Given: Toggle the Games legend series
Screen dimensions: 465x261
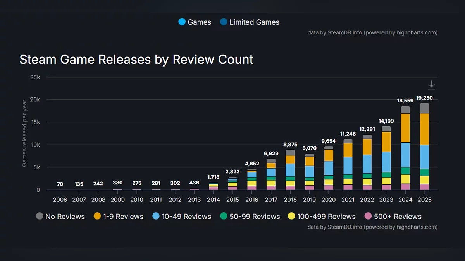Looking at the screenshot, I should click(x=195, y=22).
